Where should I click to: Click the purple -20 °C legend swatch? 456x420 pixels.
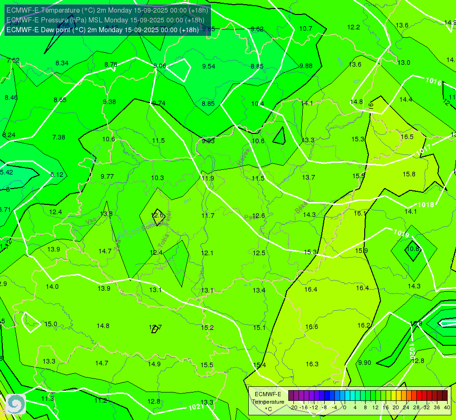(x=291, y=396)
